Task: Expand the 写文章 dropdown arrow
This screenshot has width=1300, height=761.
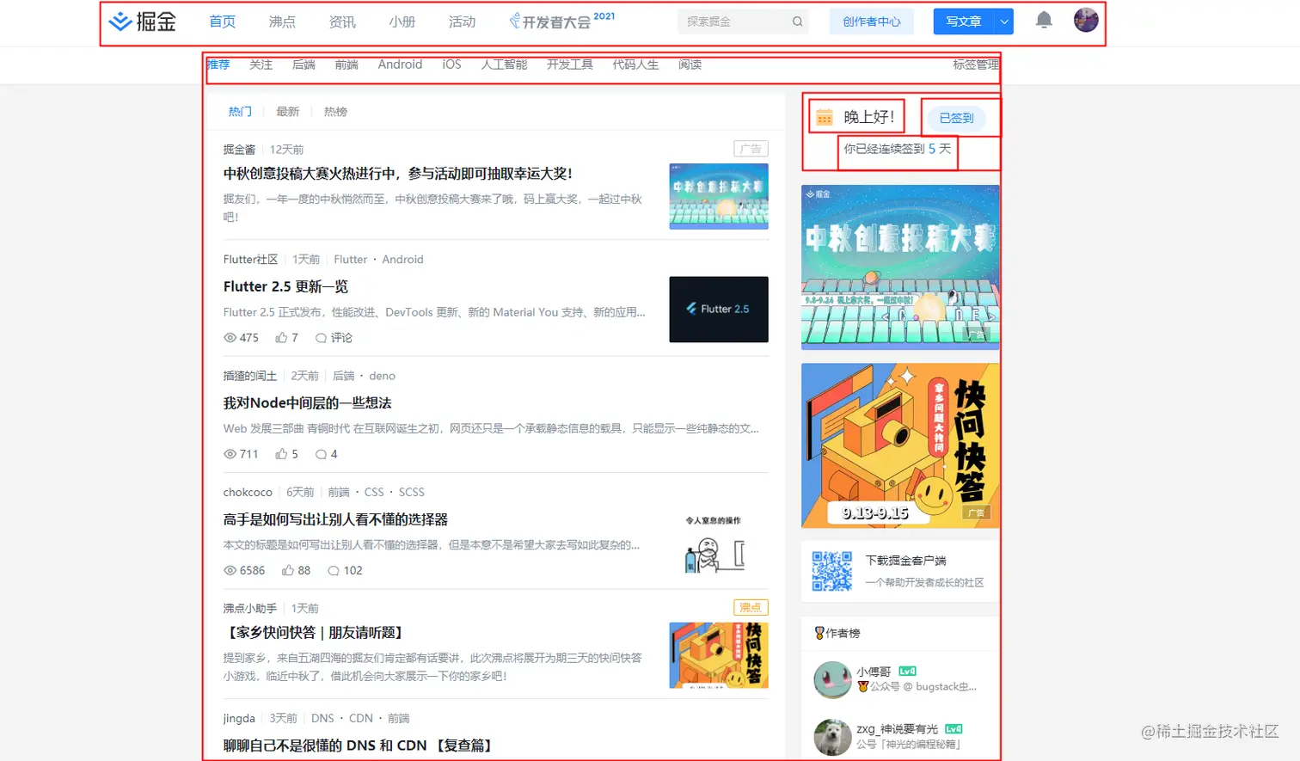Action: click(1003, 21)
